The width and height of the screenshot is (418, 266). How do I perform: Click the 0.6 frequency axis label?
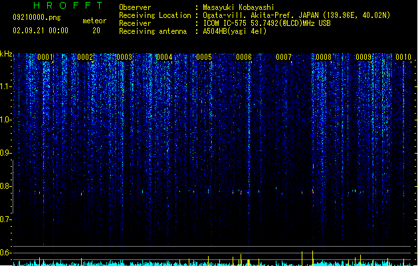[5, 253]
